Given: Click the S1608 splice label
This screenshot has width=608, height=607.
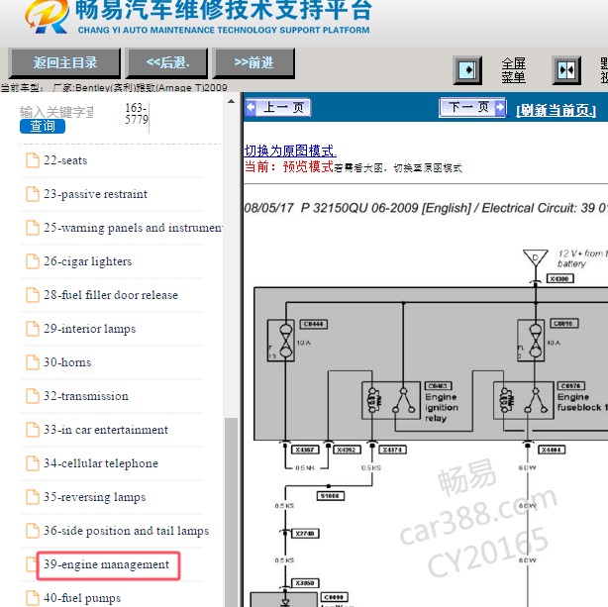Looking at the screenshot, I should coord(331,496).
